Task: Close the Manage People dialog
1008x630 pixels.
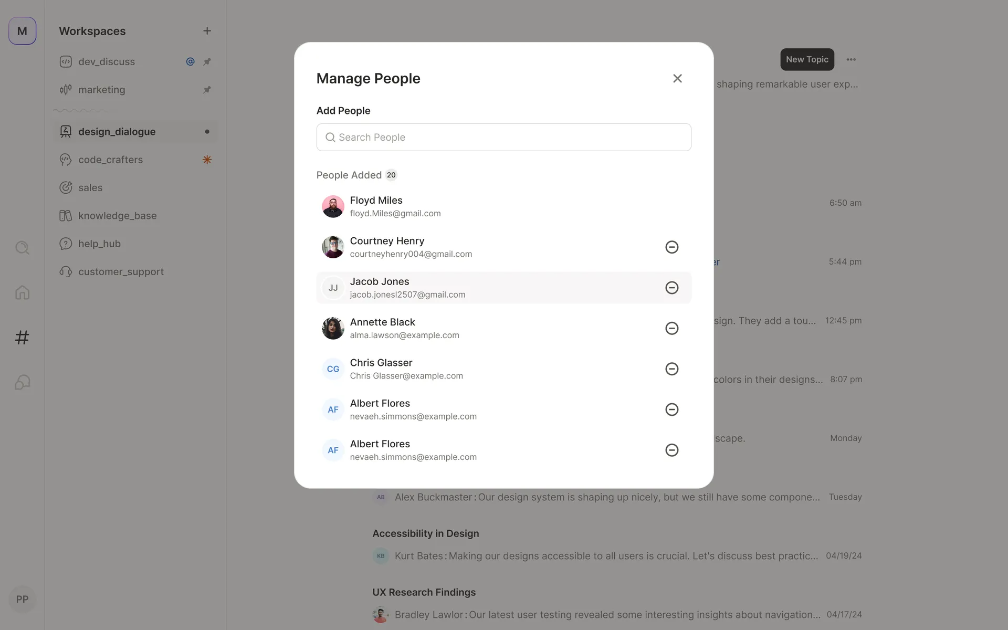Action: click(x=677, y=78)
